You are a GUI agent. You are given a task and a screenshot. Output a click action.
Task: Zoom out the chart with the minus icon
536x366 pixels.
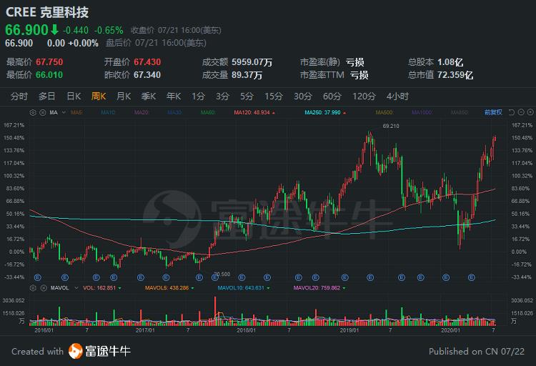(x=521, y=112)
